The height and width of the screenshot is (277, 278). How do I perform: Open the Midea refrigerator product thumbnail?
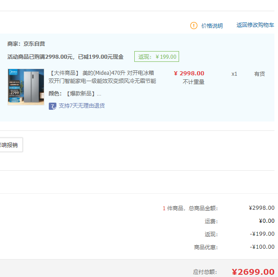pyautogui.click(x=26, y=87)
